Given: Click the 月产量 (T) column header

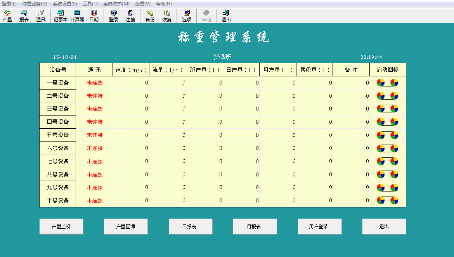Looking at the screenshot, I should pyautogui.click(x=278, y=70).
